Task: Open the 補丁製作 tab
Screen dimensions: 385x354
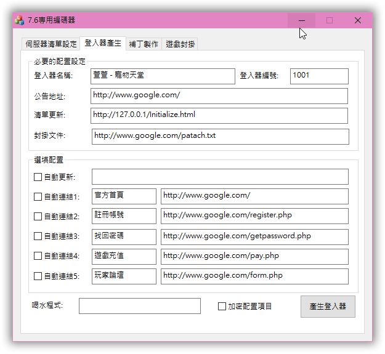Action: [x=144, y=44]
